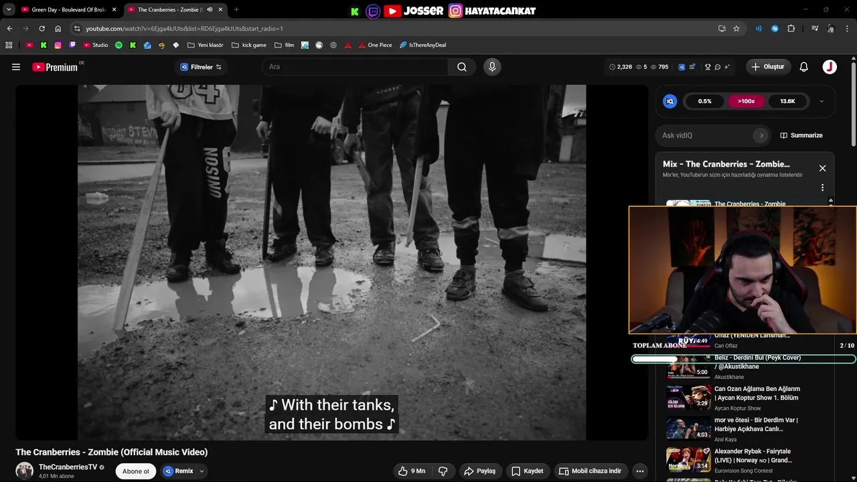The height and width of the screenshot is (482, 857).
Task: Open Spotify bookmark icon
Action: click(x=119, y=46)
